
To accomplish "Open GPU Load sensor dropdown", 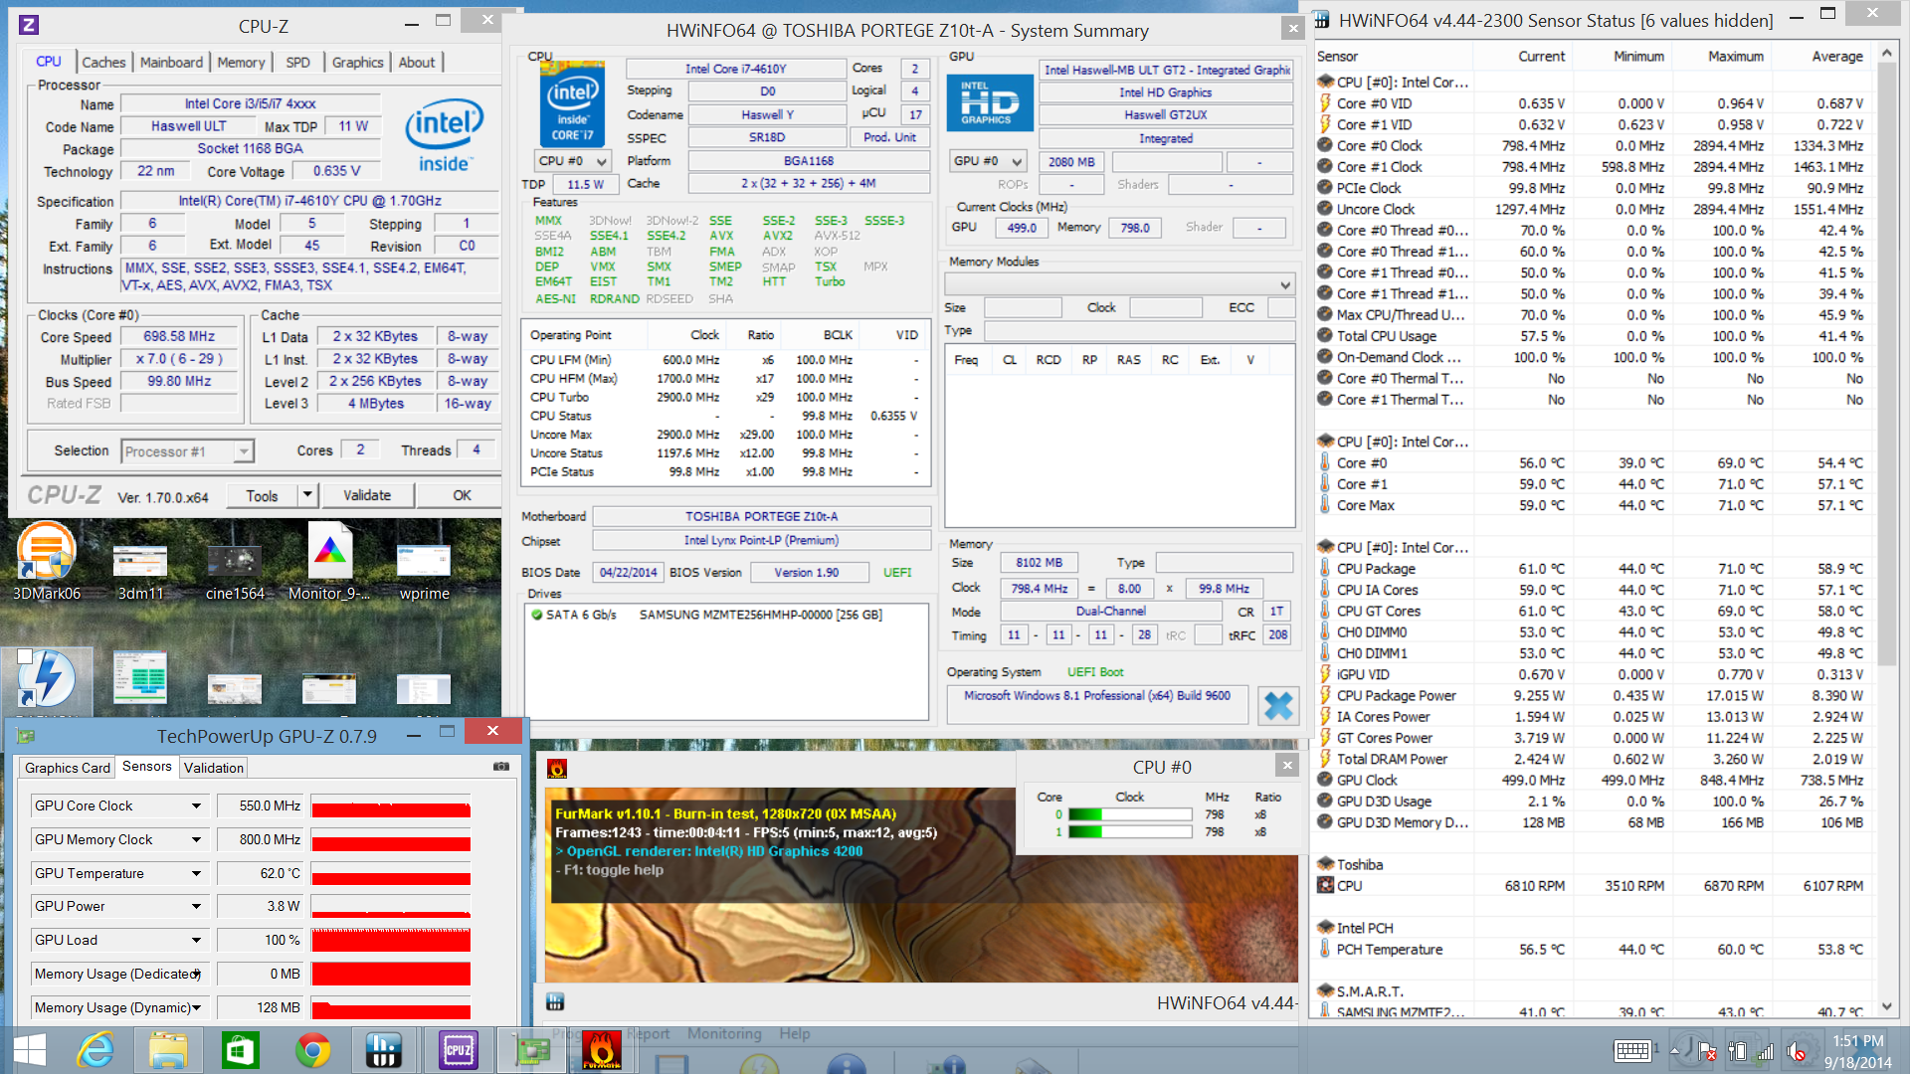I will click(196, 940).
